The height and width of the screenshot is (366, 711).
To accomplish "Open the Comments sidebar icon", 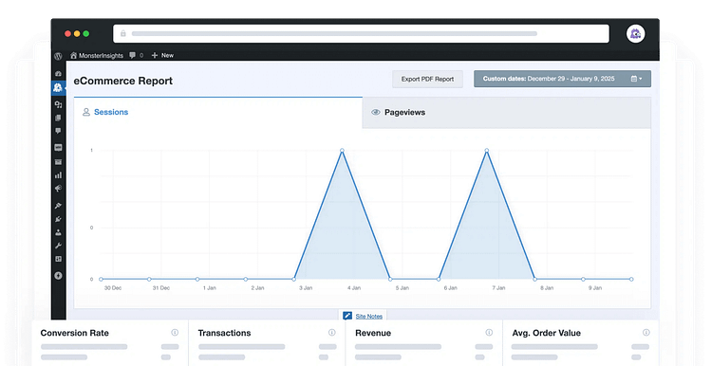I will [58, 131].
